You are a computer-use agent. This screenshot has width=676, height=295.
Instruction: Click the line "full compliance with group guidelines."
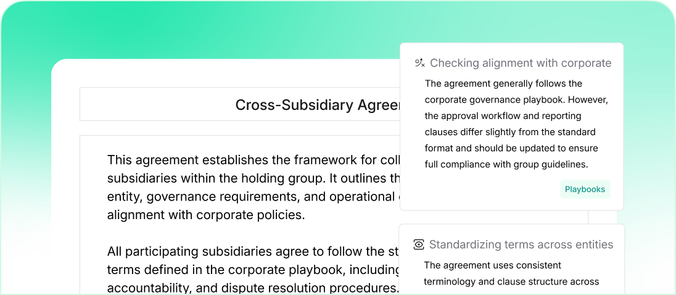(x=506, y=164)
